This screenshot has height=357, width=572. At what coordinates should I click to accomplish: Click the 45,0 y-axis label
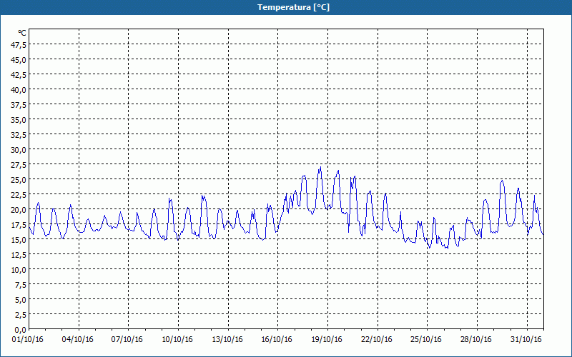point(19,60)
